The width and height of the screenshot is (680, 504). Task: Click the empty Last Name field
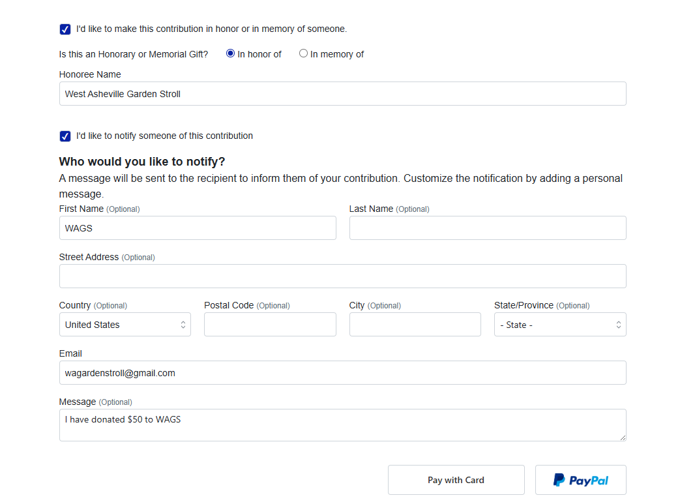point(488,228)
